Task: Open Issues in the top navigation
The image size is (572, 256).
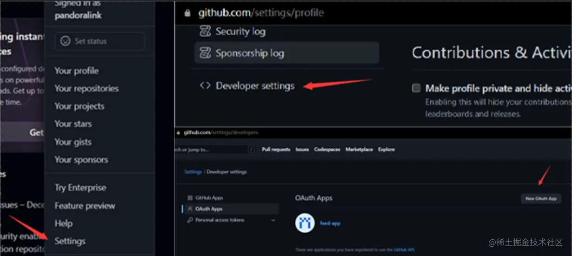Action: (302, 149)
